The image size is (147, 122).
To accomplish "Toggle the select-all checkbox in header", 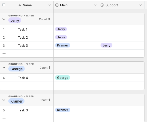I will click(x=4, y=5).
